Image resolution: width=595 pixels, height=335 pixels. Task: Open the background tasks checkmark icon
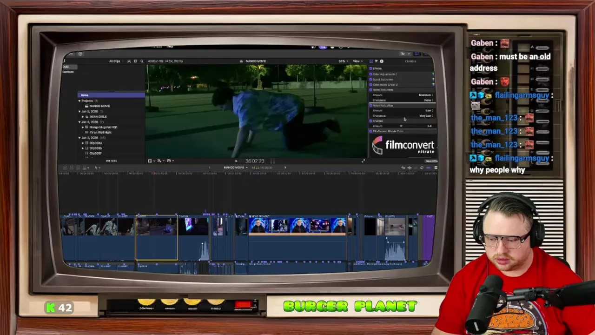[80, 54]
